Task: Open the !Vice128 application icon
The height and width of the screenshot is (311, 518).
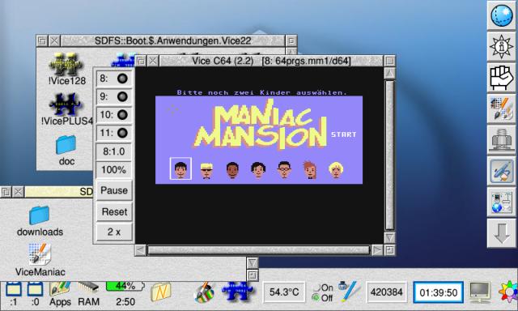Action: pyautogui.click(x=66, y=69)
